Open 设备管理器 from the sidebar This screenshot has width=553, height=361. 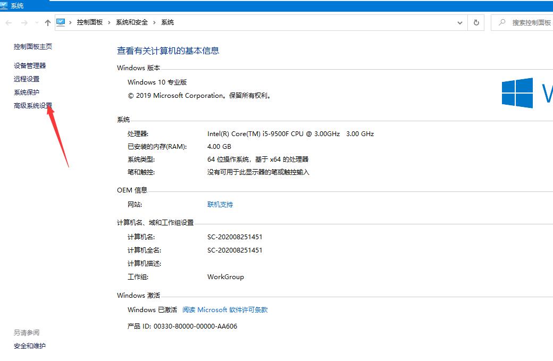point(29,65)
